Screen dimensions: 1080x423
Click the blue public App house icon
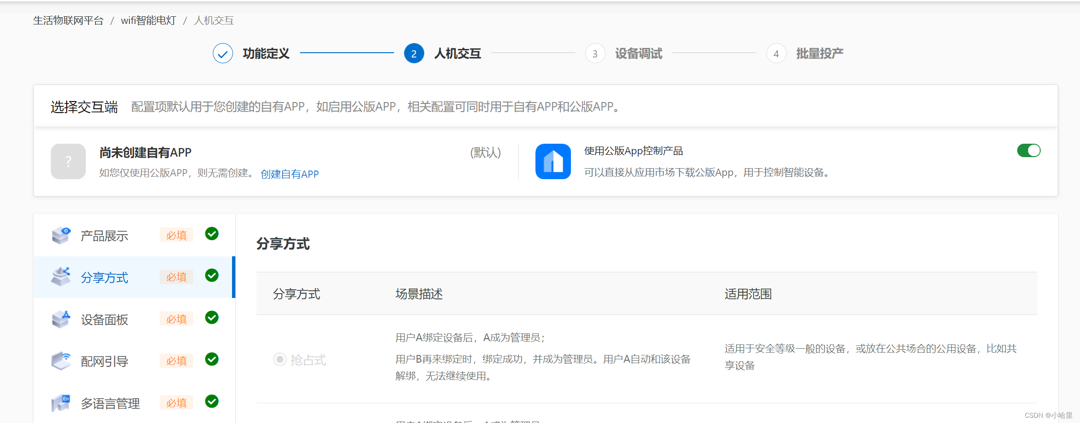(553, 161)
